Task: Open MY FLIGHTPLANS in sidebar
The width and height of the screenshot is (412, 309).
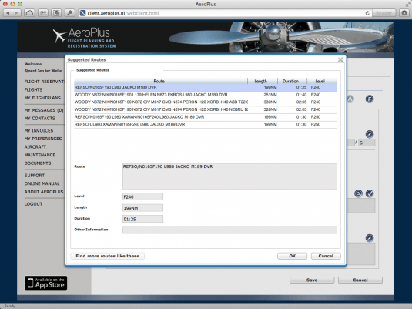Action: 42,98
